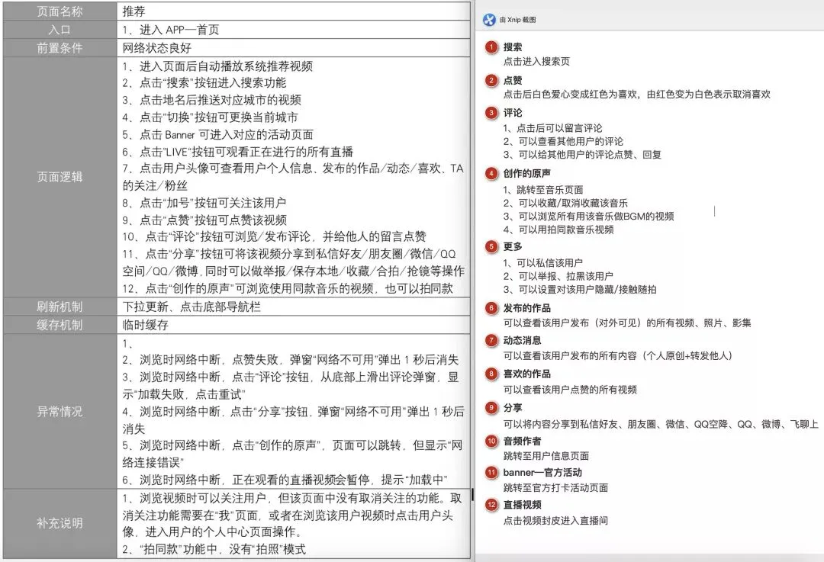Click line '5、点击 Banner 可进入对应的活动页面'

point(217,134)
